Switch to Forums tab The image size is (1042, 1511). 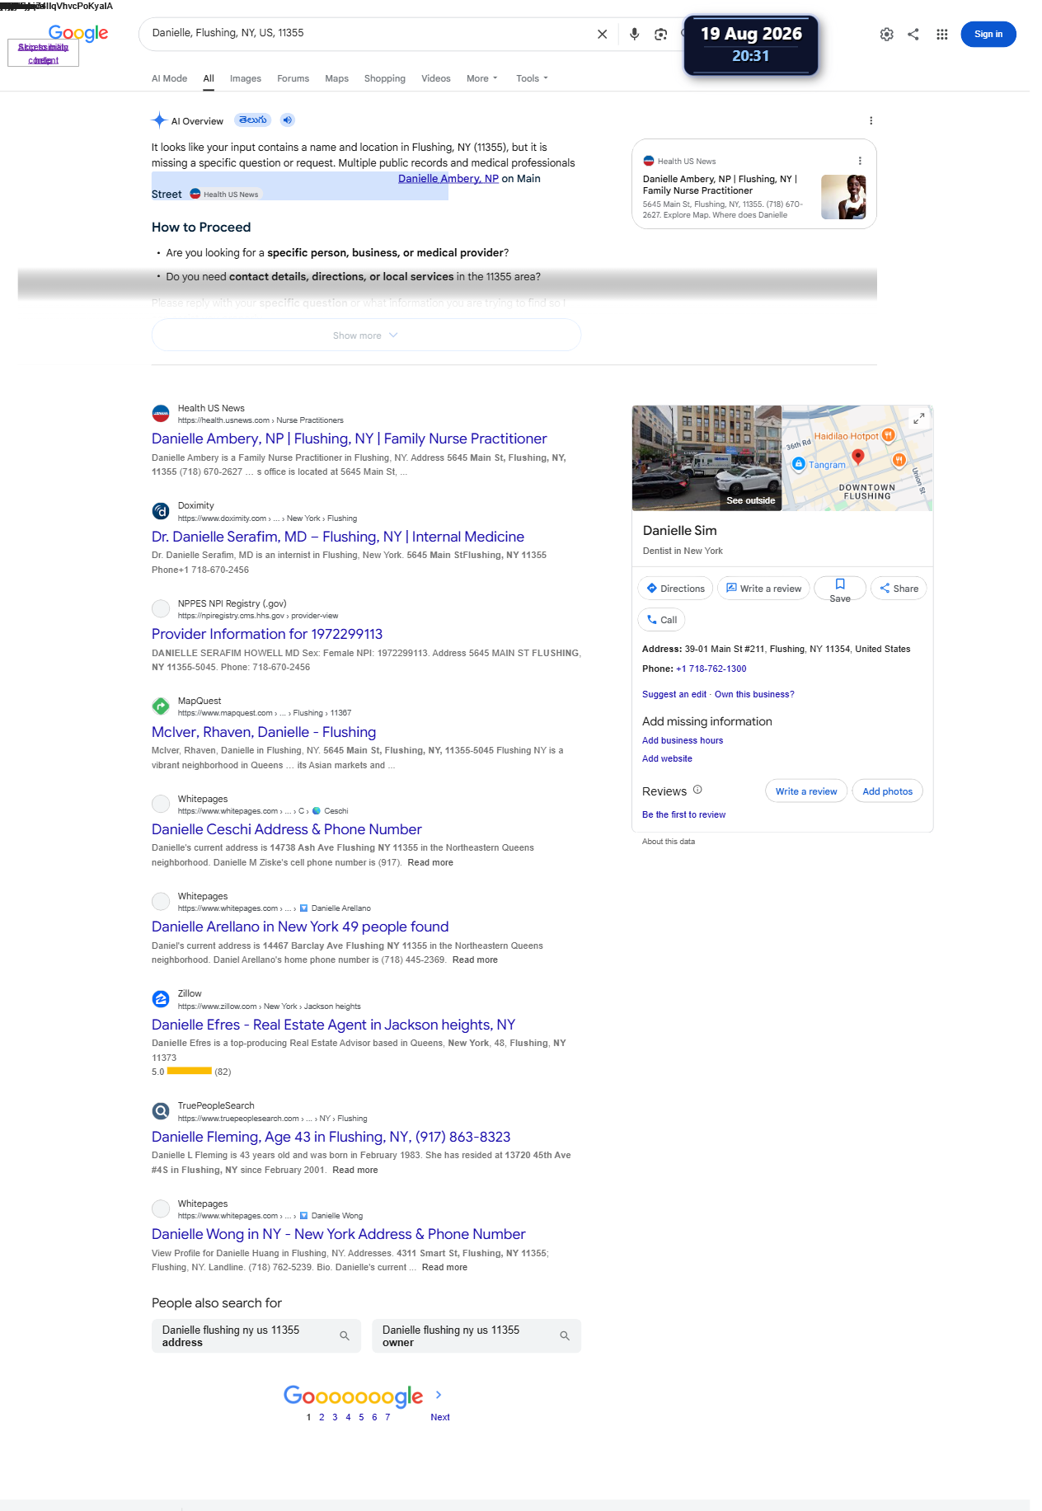click(x=293, y=78)
